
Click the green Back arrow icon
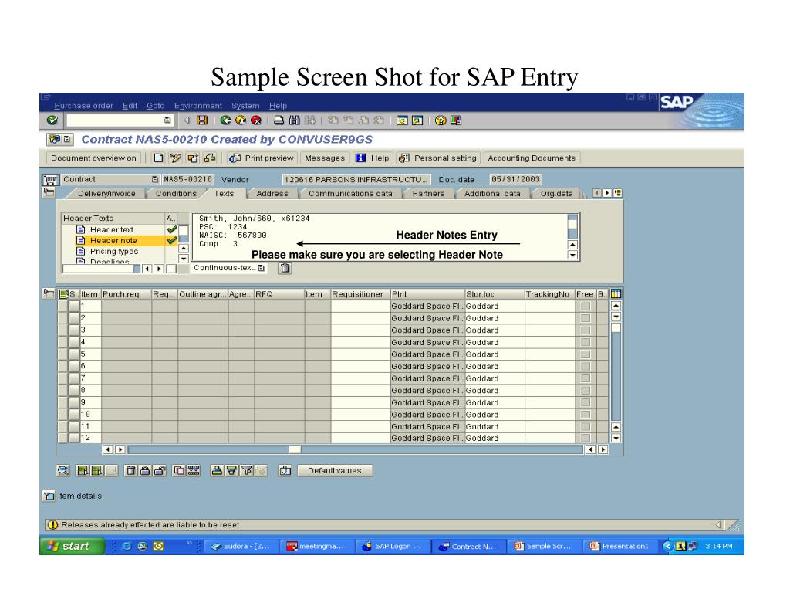[x=226, y=120]
